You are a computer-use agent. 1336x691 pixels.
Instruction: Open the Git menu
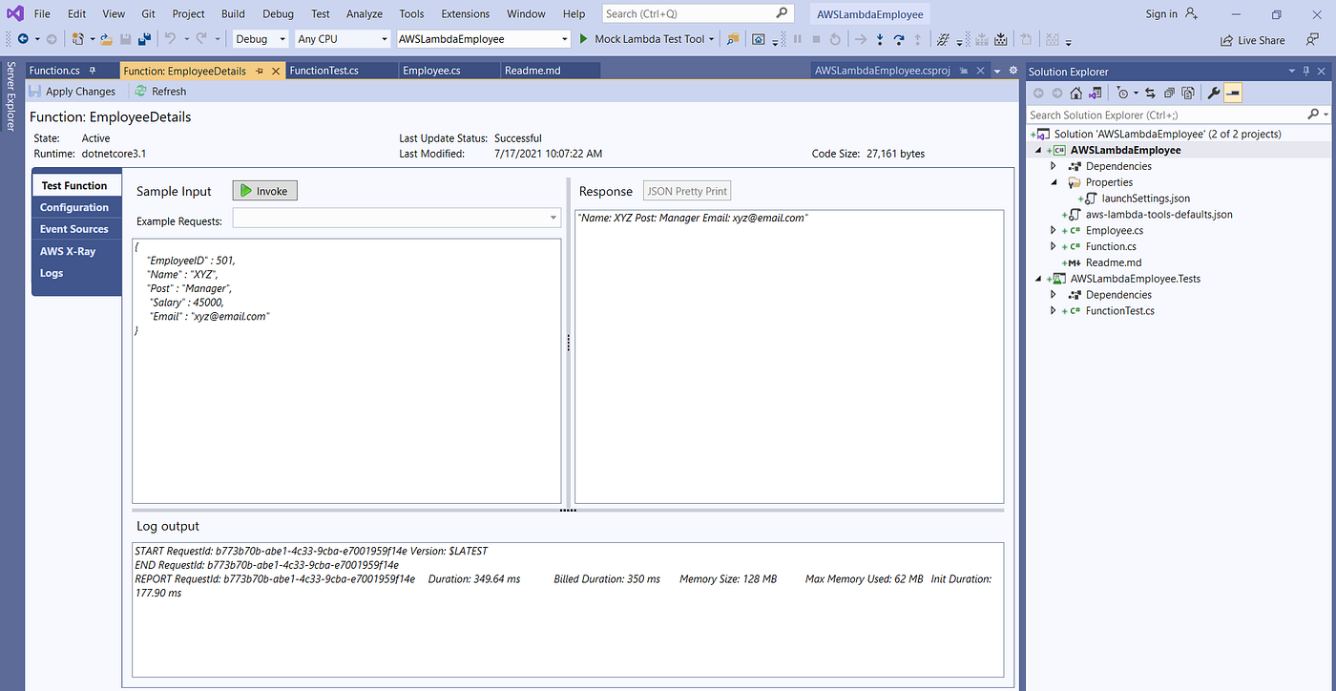pos(148,13)
